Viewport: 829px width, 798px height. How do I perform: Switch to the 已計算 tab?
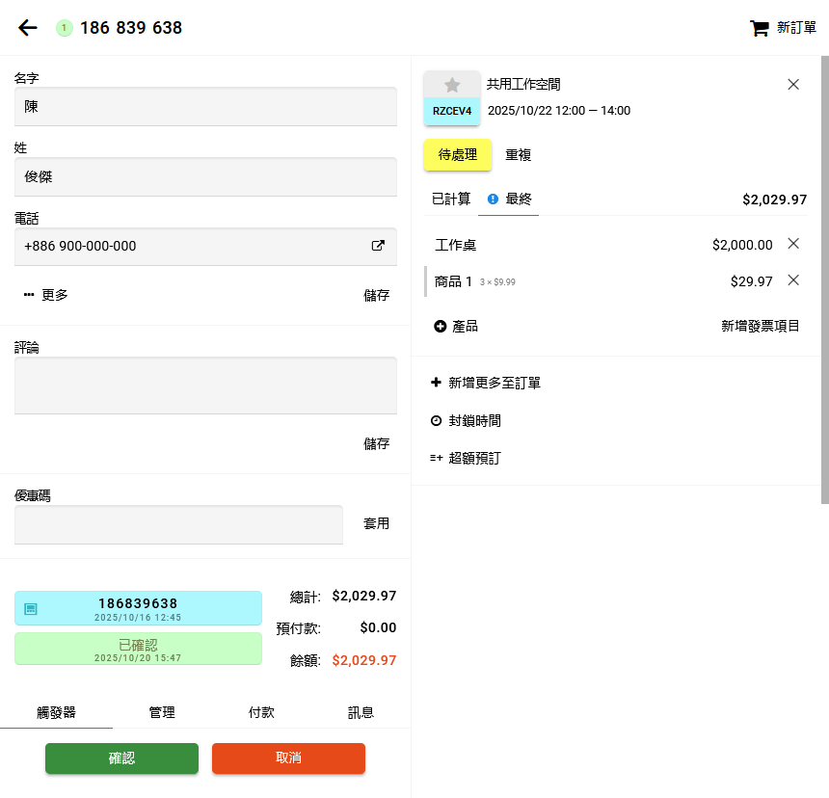[450, 199]
